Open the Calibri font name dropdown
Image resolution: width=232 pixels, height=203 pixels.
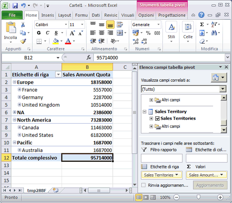(66, 25)
